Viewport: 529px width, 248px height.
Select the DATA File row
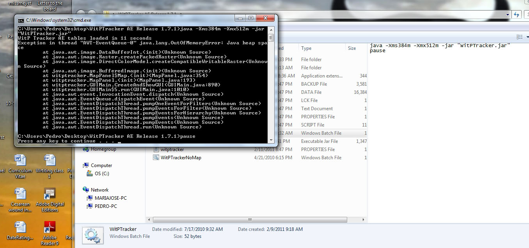coord(311,92)
